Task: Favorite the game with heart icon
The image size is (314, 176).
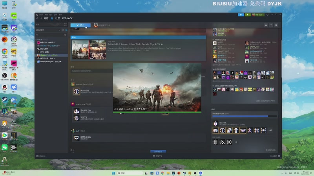Action: pos(276,25)
